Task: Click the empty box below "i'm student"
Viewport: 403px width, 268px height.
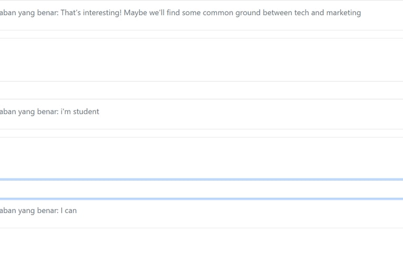Action: tap(201, 157)
